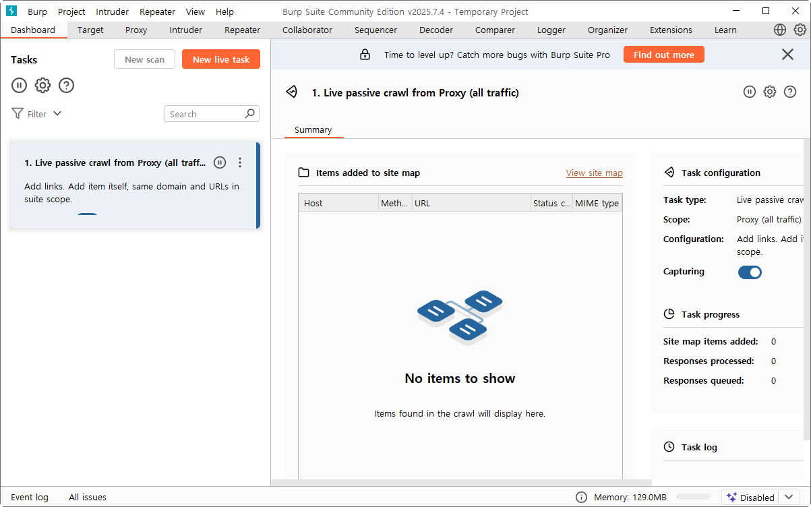Open Tasks panel settings gear
The image size is (811, 507).
42,86
